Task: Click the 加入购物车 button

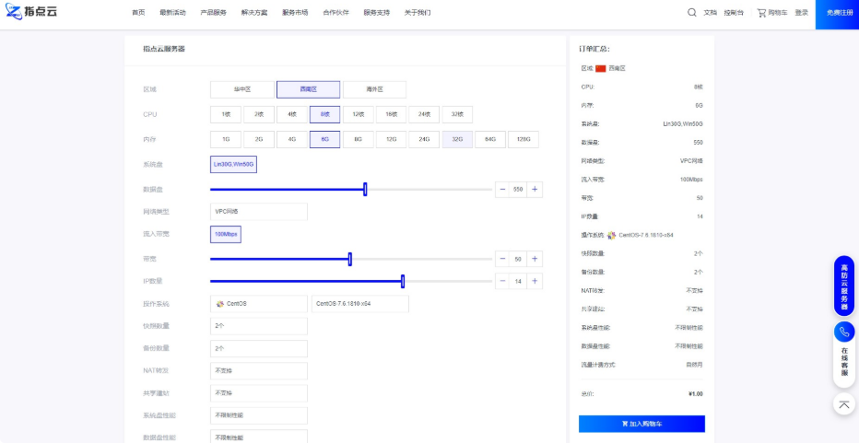Action: click(641, 424)
